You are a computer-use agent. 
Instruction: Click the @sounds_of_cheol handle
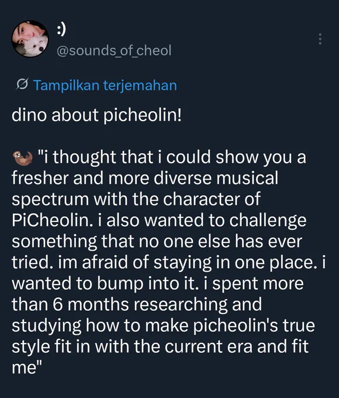coord(114,50)
